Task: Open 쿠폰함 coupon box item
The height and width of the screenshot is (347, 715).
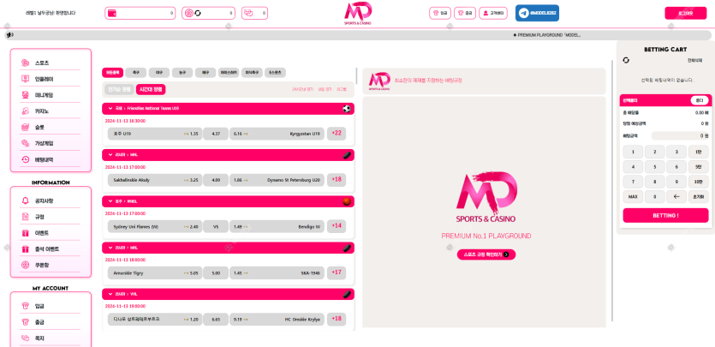Action: (51, 265)
